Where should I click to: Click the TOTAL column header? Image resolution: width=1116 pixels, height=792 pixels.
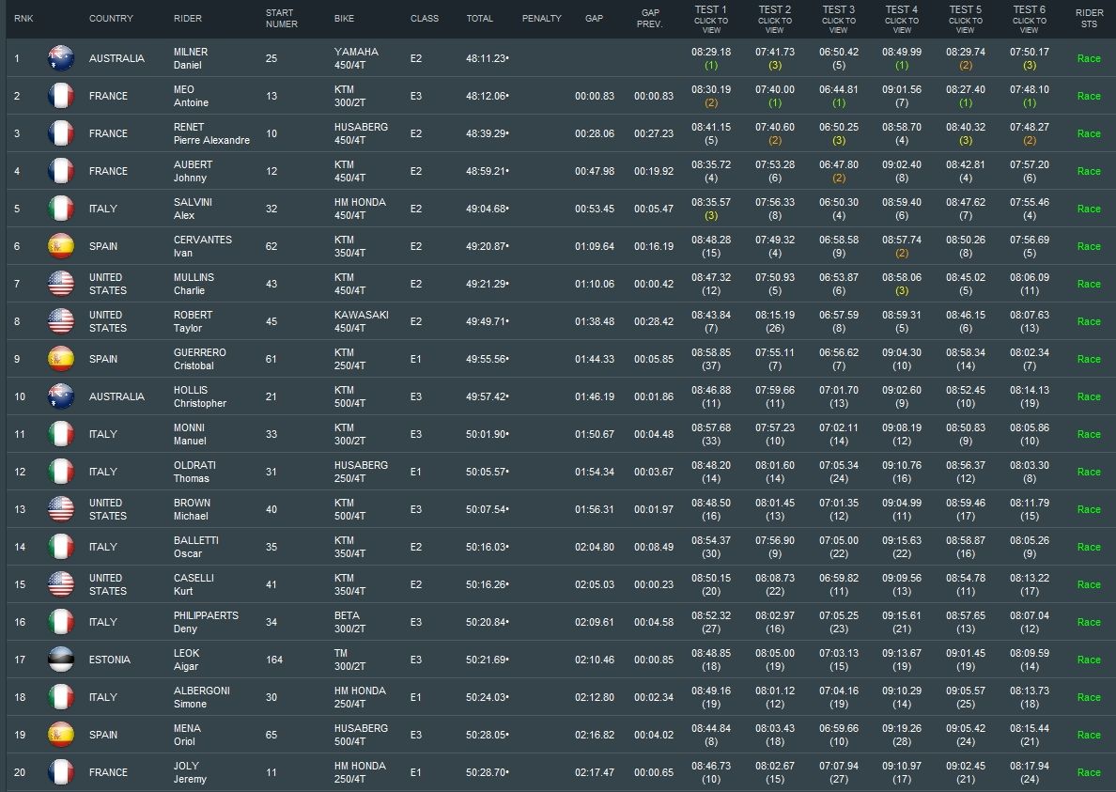point(479,19)
